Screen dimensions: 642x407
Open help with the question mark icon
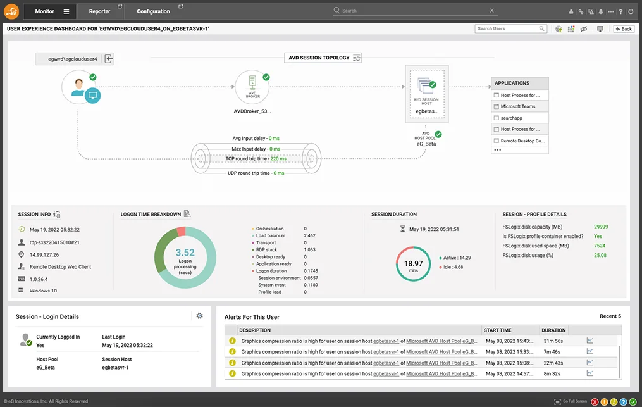[620, 12]
